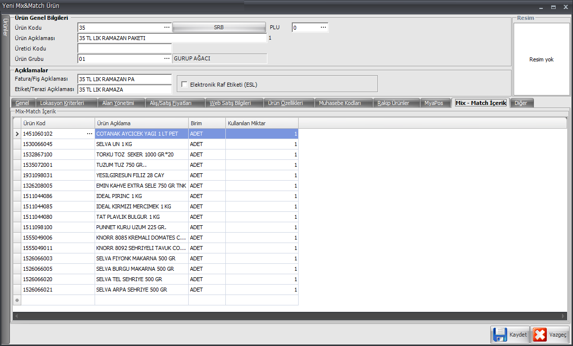Click the Vazgeç red cancel icon
This screenshot has width=573, height=346.
(539, 335)
